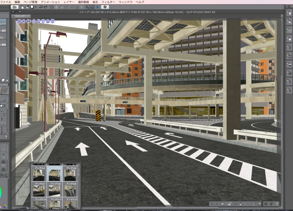Show the previous camera angle with the left arrow
This screenshot has height=211, width=293.
click(x=212, y=204)
